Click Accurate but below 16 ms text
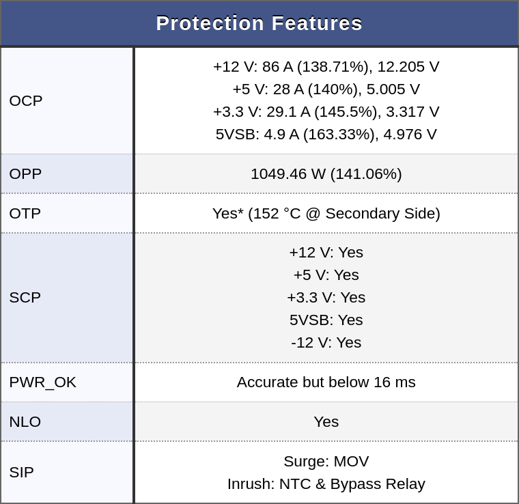The height and width of the screenshot is (504, 519). (326, 382)
